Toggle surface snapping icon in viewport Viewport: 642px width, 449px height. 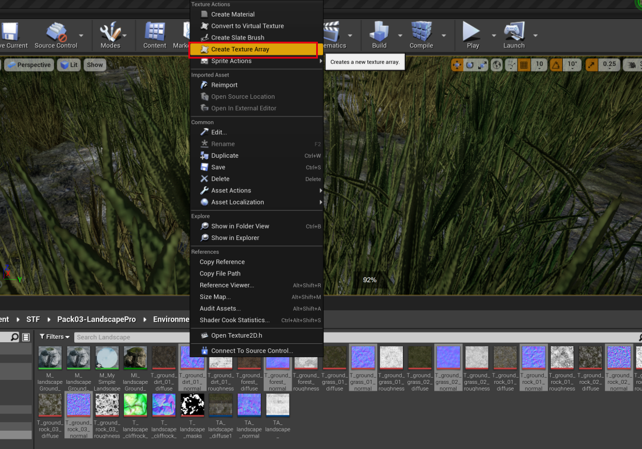coord(511,65)
